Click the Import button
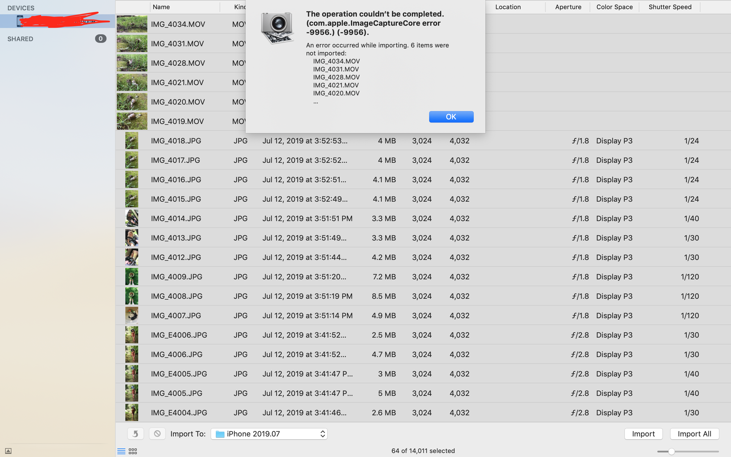Viewport: 731px width, 457px height. [643, 434]
